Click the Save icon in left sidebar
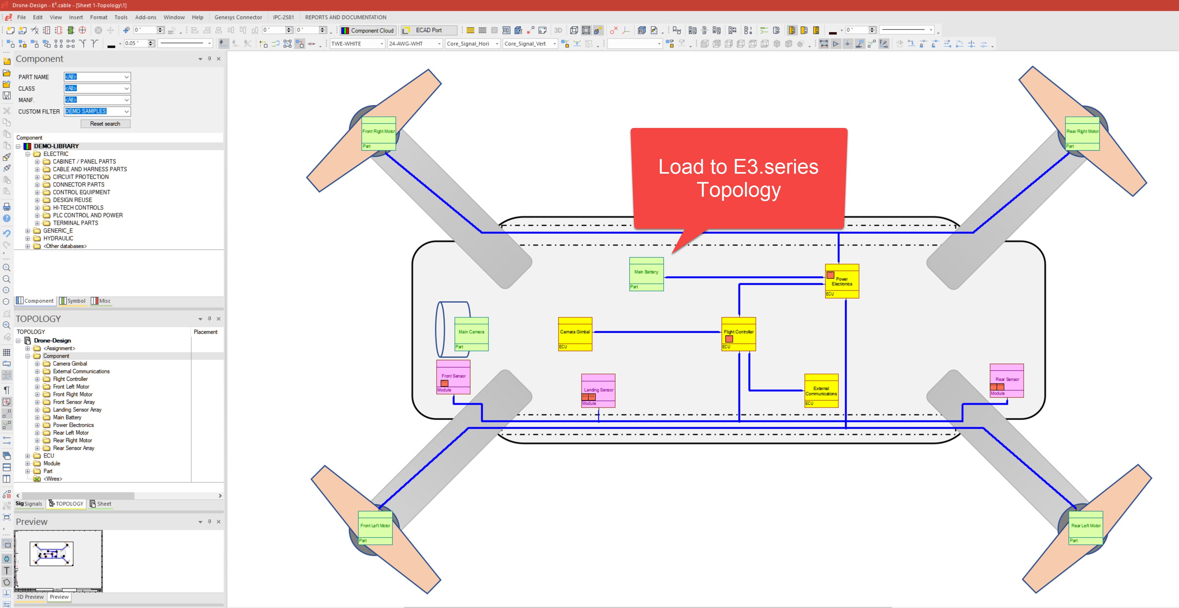 point(6,96)
